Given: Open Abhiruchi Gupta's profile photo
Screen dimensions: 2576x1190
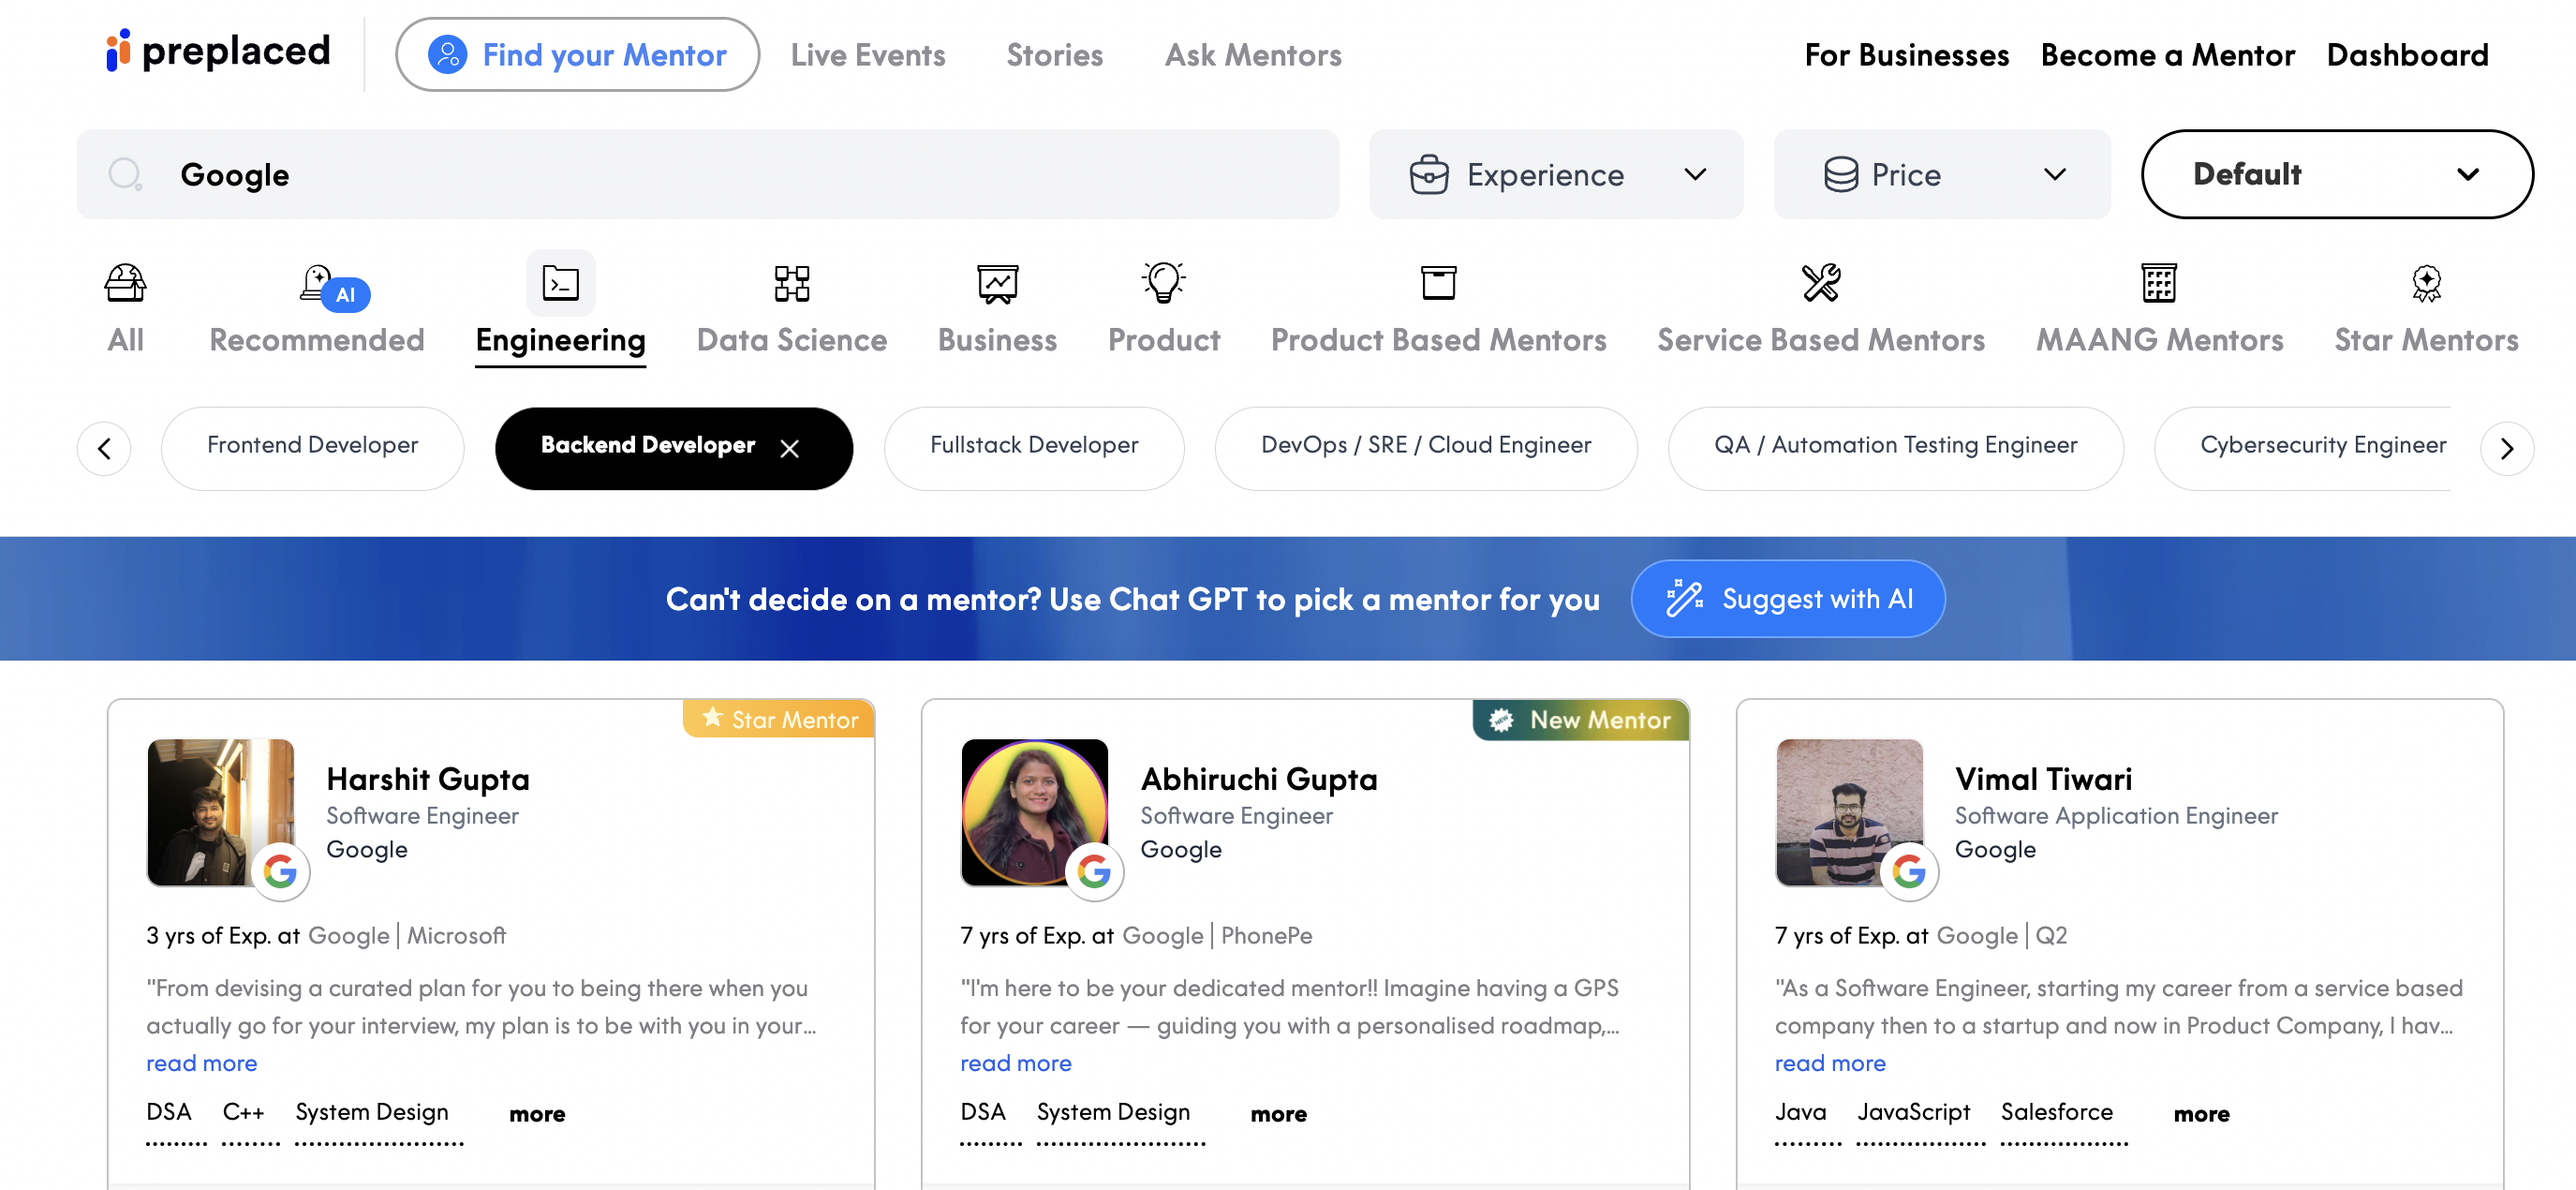Looking at the screenshot, I should [1034, 812].
